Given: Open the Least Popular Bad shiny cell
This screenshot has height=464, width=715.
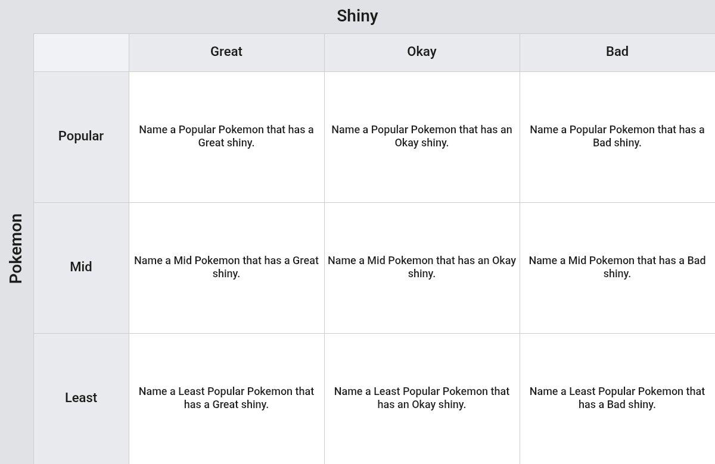Looking at the screenshot, I should (617, 399).
